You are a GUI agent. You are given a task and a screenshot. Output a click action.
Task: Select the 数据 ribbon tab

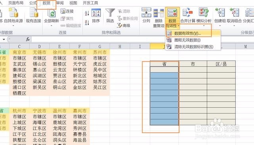coord(46,3)
